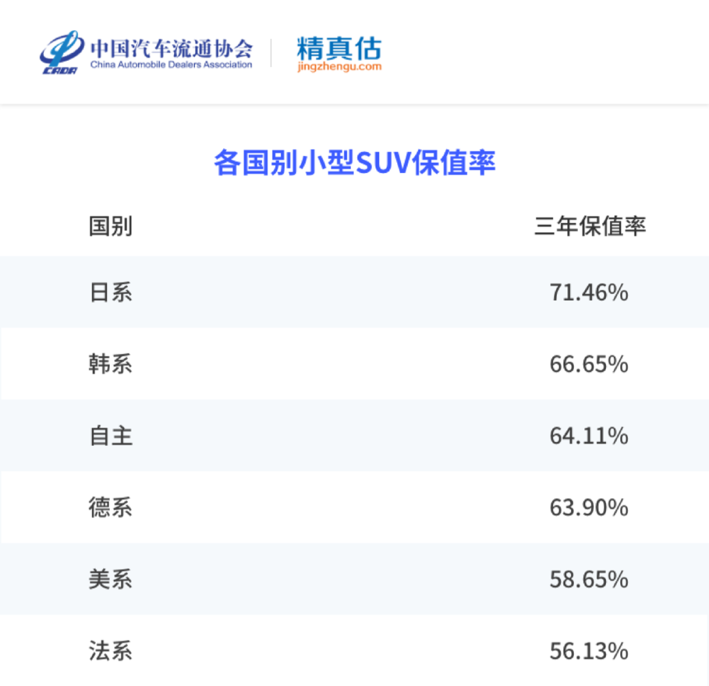The image size is (709, 686).
Task: Click the 63.90% value
Action: pyautogui.click(x=589, y=507)
